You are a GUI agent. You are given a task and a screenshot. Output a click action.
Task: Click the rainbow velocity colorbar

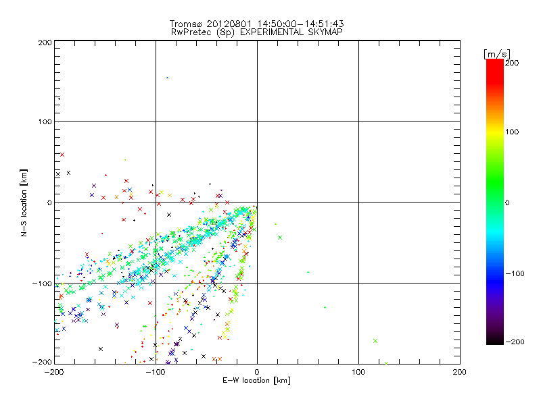495,202
